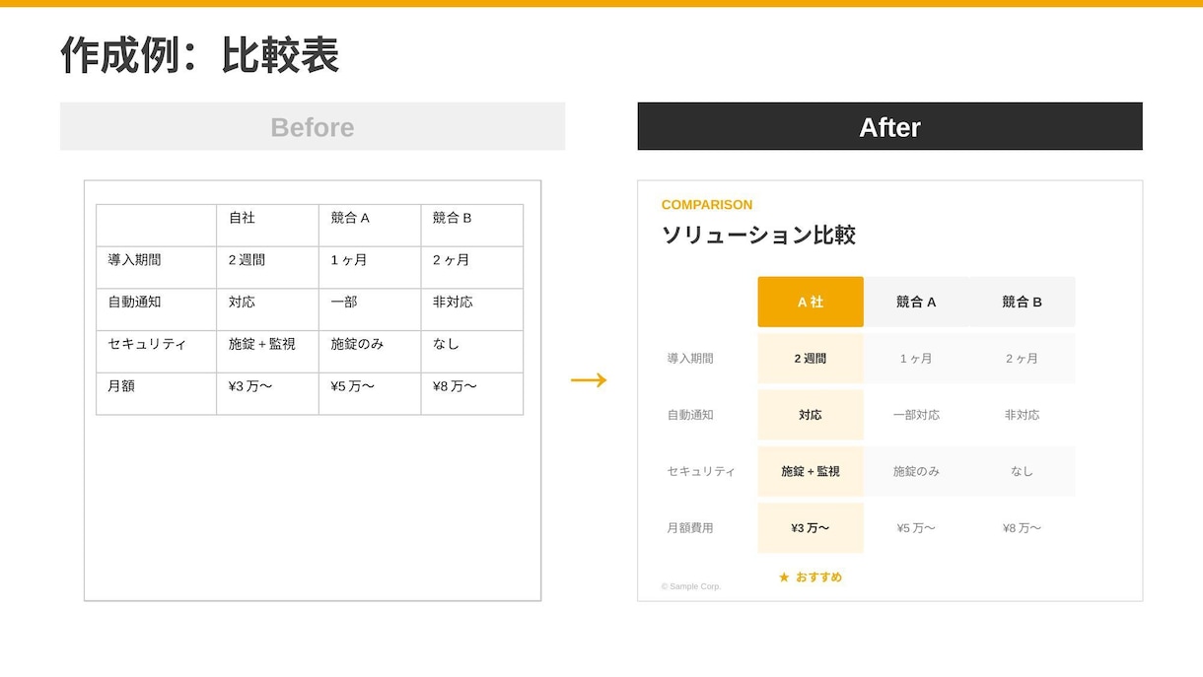Click the 一部 cell in Before table
Screen dimensions: 1203x677
tap(370, 310)
